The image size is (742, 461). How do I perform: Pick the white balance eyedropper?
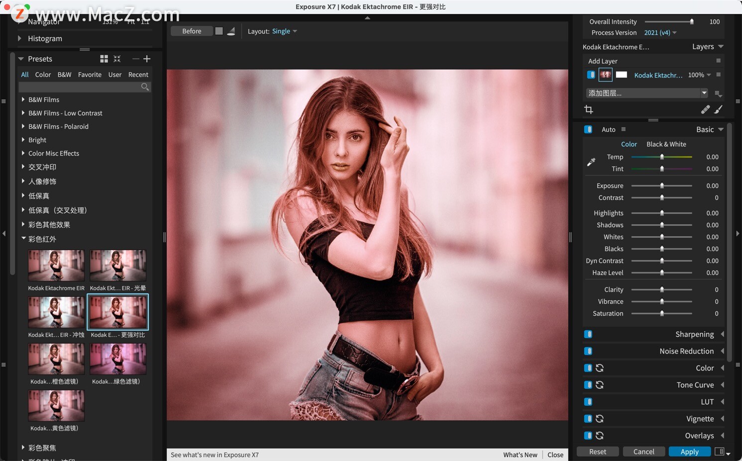click(591, 162)
